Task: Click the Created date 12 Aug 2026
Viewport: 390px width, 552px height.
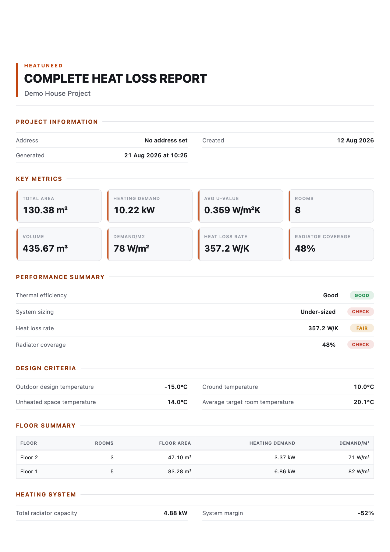Action: [355, 140]
